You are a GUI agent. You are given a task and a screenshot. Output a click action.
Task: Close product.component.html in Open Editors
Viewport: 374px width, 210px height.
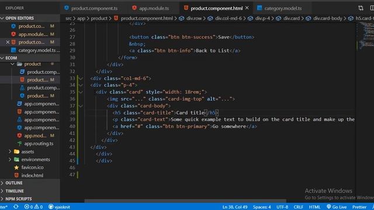[x=8, y=42]
